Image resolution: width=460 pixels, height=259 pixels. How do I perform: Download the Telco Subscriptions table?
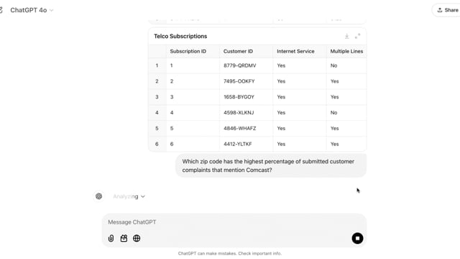tap(346, 36)
